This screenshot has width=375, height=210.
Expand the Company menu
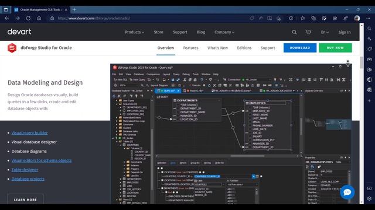tap(224, 32)
